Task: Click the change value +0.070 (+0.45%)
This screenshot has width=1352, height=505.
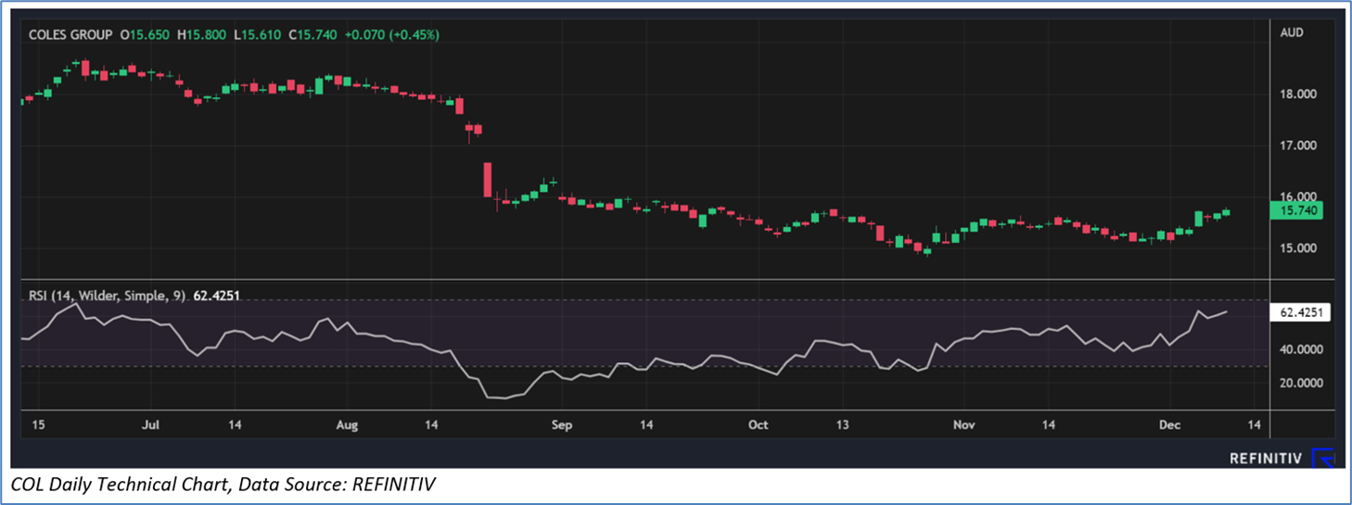Action: click(x=391, y=34)
